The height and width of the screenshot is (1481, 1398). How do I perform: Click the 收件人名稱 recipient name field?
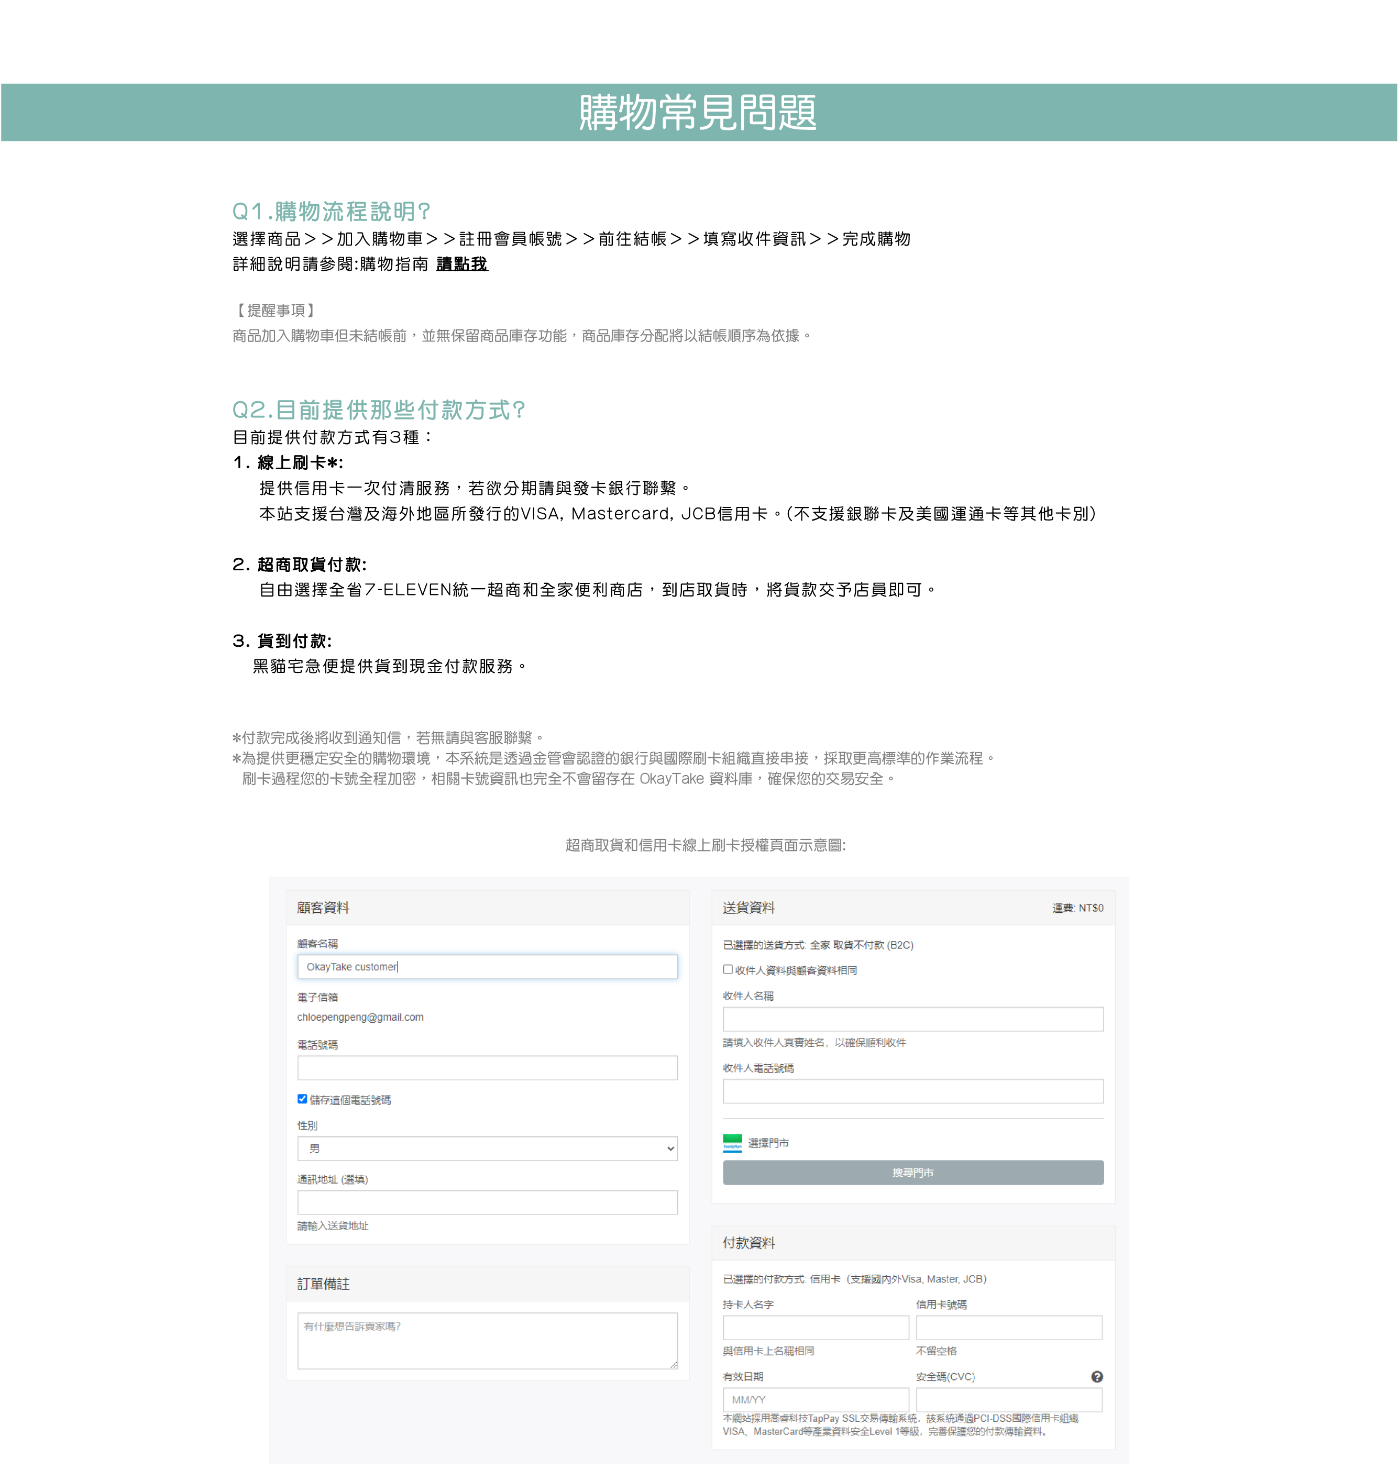click(x=913, y=1019)
